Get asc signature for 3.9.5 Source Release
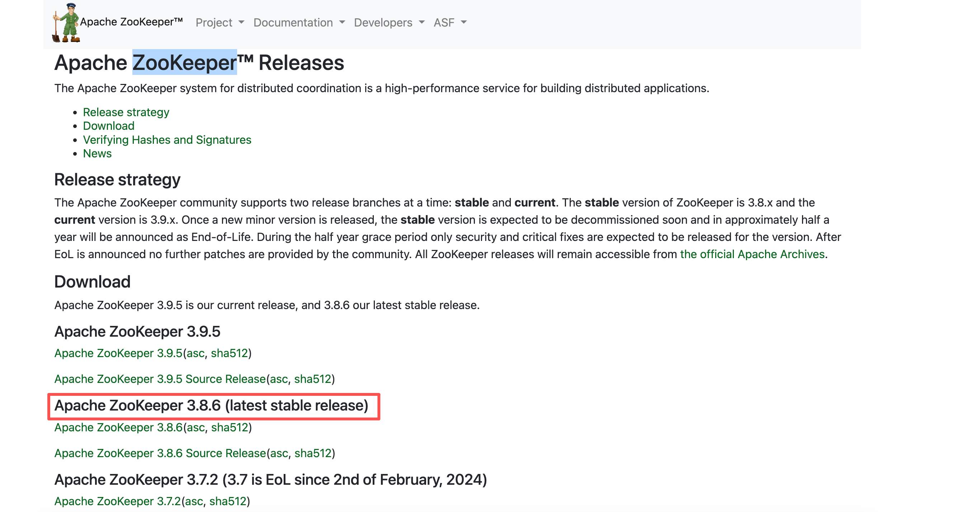967x512 pixels. [279, 379]
